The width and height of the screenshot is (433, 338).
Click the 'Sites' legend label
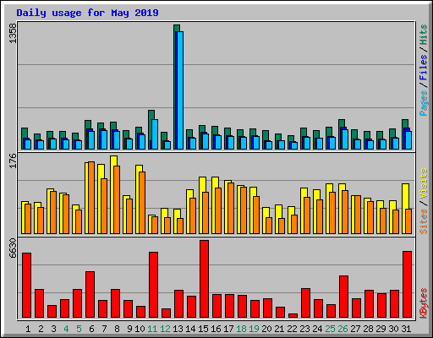(x=424, y=221)
